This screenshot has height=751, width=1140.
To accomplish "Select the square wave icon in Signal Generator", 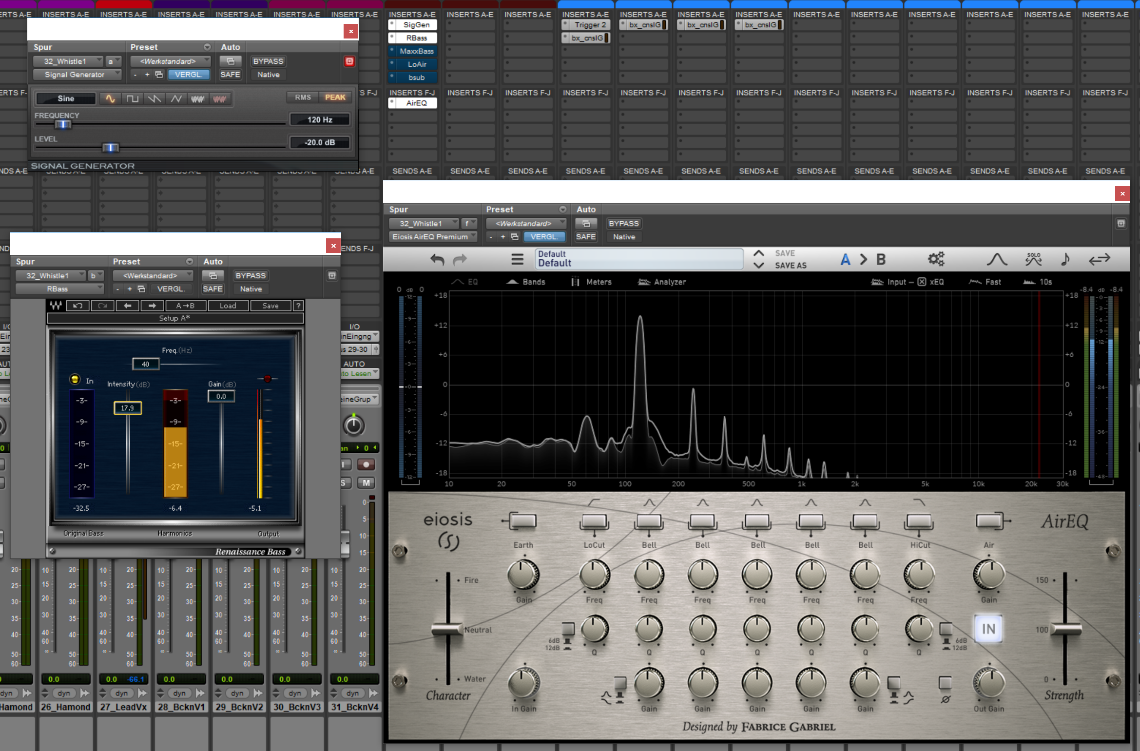I will click(132, 99).
